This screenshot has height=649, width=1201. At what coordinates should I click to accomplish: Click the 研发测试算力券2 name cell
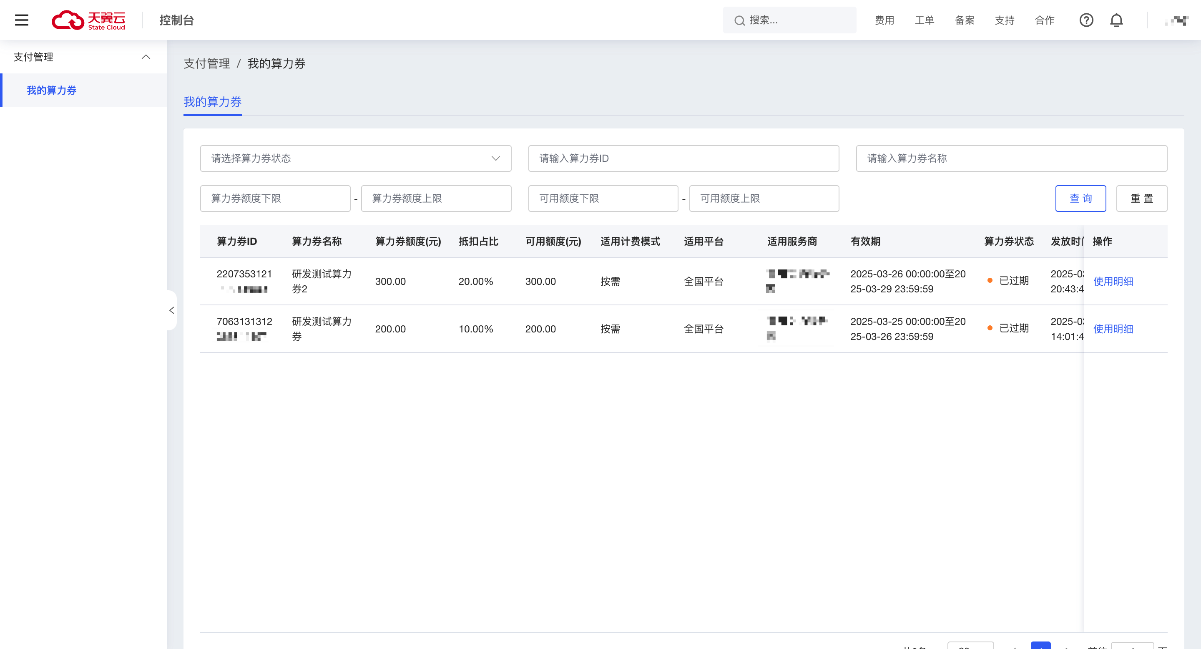[322, 281]
